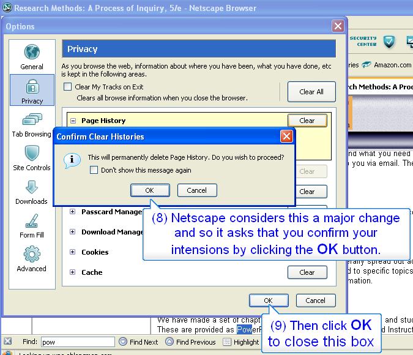
Task: Expand the Cookies section
Action: coord(72,252)
